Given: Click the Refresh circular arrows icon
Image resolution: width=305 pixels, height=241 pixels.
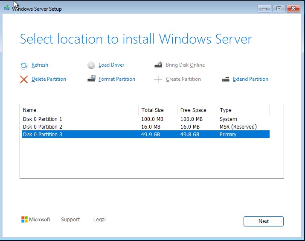Looking at the screenshot, I should pos(23,65).
